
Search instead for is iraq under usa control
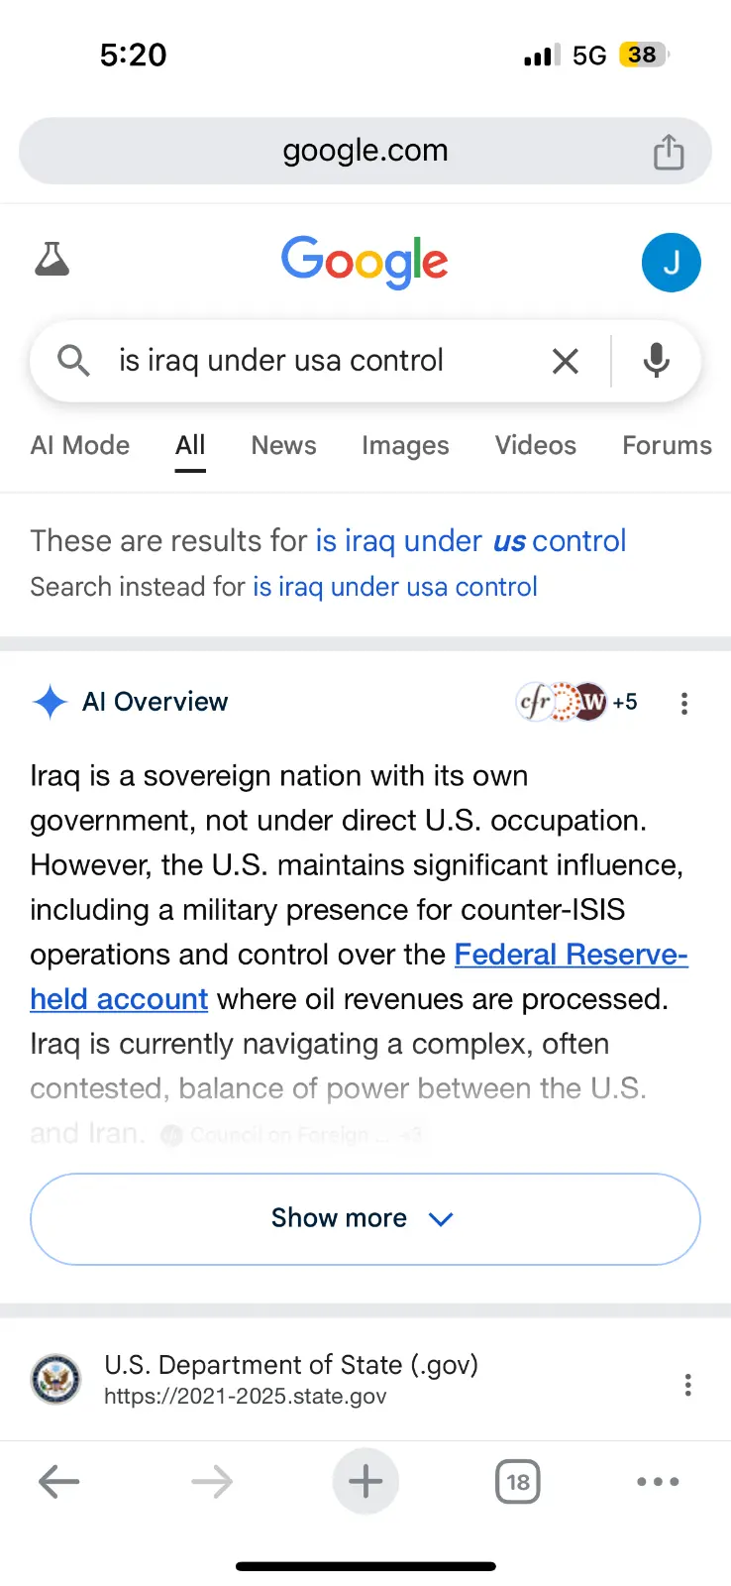(394, 587)
